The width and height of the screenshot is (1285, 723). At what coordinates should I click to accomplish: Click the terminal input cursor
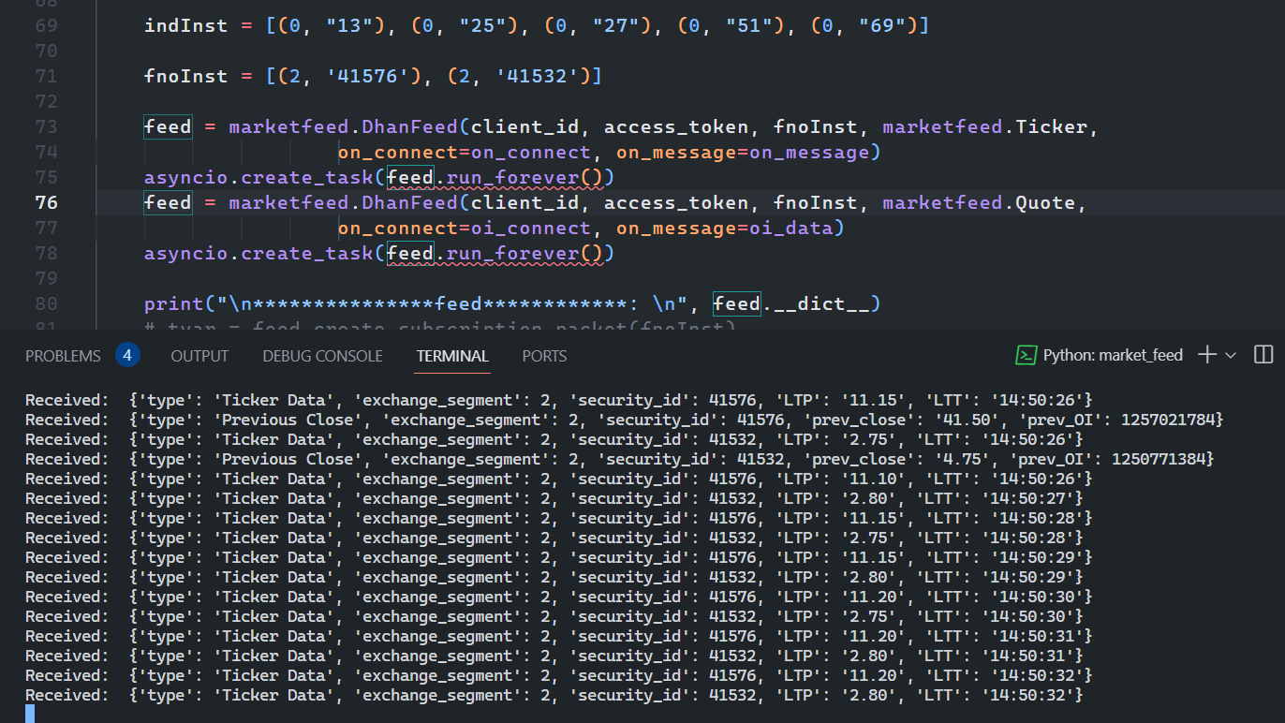[x=30, y=714]
